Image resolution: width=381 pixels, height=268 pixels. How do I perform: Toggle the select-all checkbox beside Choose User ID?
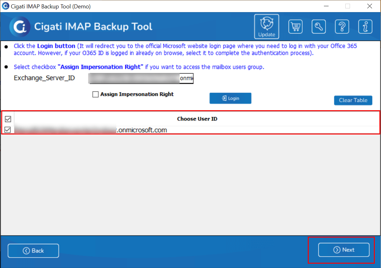[8, 119]
